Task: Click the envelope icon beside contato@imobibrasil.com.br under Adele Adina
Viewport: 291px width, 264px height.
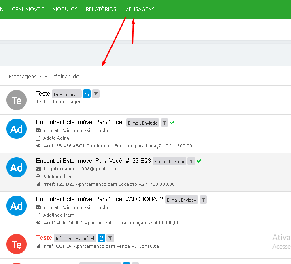Action: click(38, 130)
